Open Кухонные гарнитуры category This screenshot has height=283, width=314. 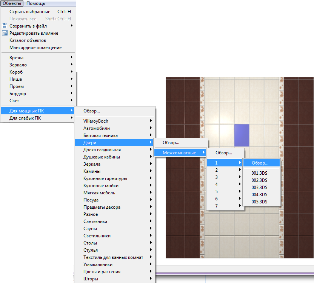pyautogui.click(x=115, y=178)
